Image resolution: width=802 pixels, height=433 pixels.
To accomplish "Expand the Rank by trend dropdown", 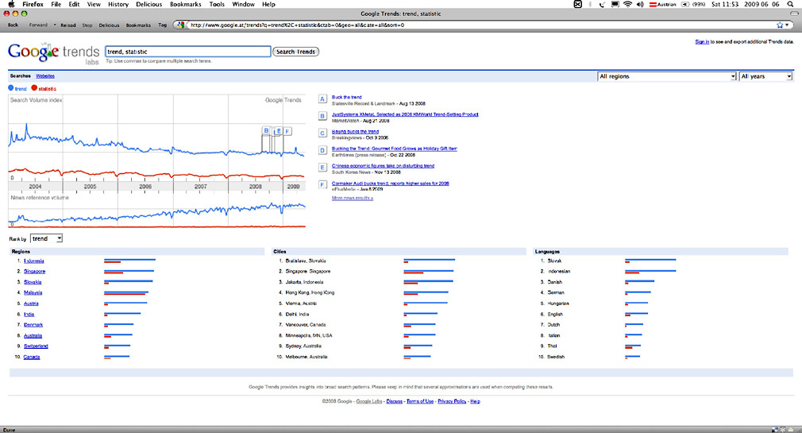I will point(47,238).
